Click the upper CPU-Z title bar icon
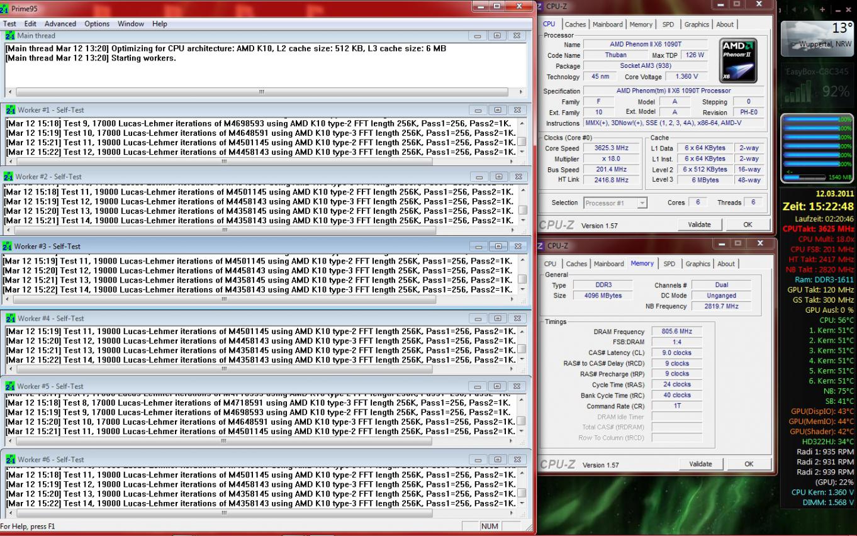Viewport: 857px width, 536px height. [x=540, y=6]
